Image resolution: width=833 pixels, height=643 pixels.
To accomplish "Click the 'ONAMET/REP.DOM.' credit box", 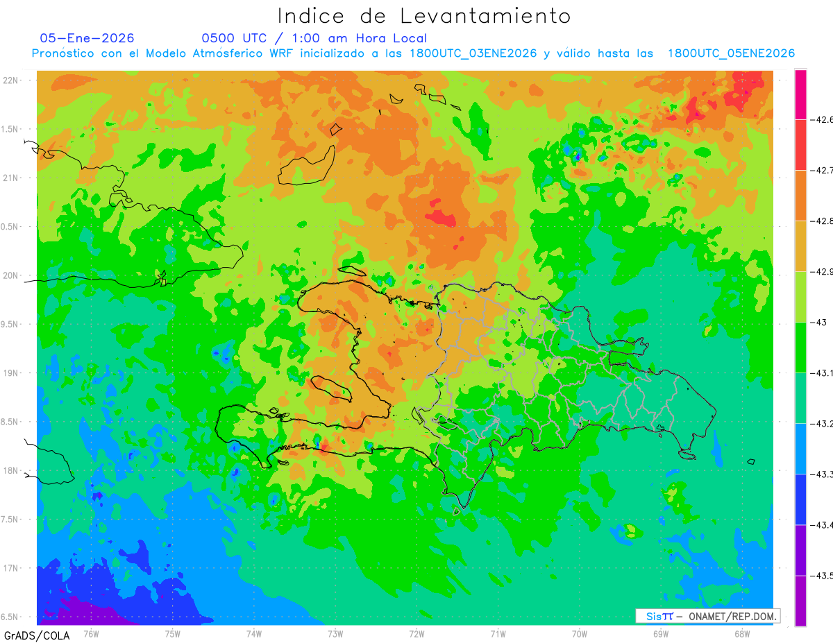I will click(x=707, y=616).
